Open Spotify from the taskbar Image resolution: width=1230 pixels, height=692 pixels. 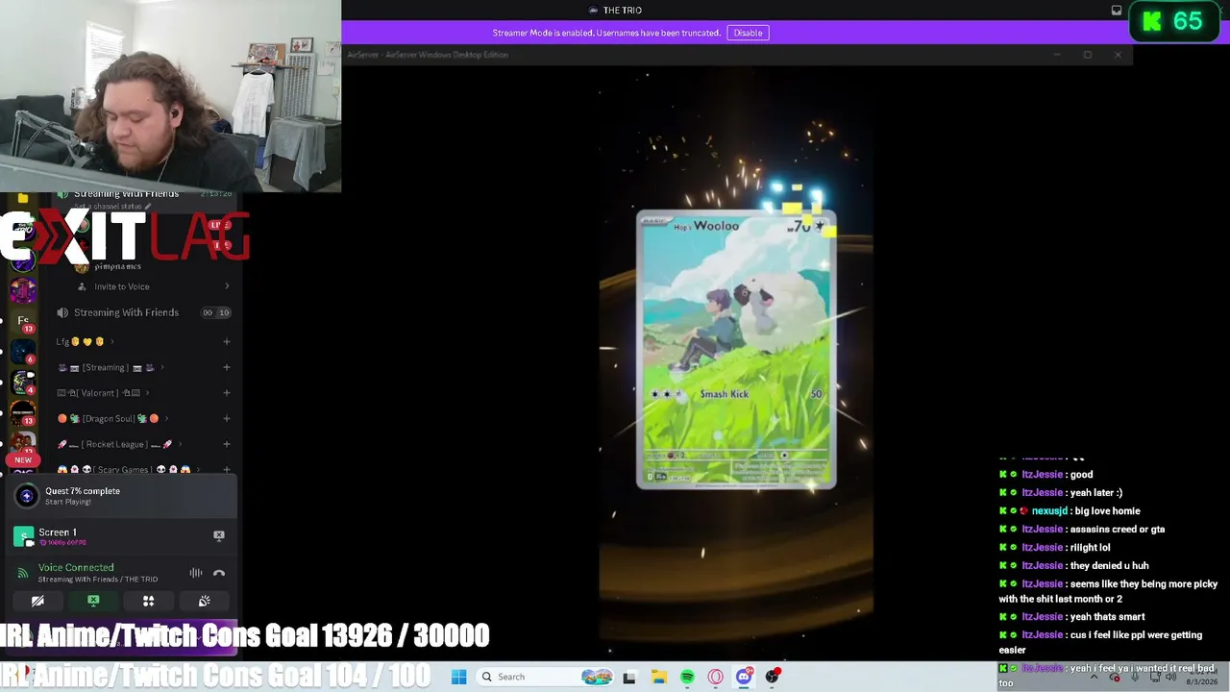pyautogui.click(x=687, y=677)
